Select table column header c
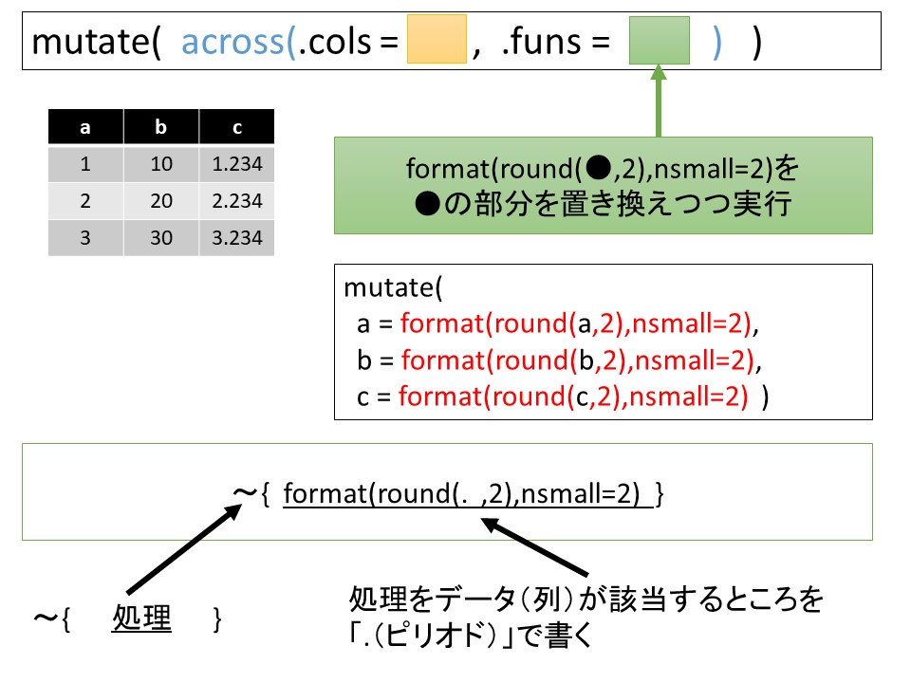The height and width of the screenshot is (683, 911). click(236, 126)
